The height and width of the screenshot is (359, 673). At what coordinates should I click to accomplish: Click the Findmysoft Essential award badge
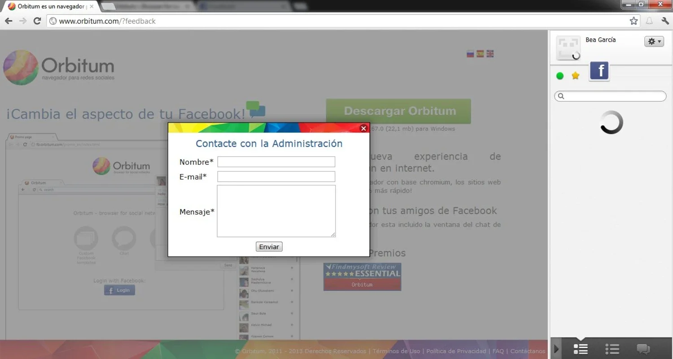[x=363, y=276]
